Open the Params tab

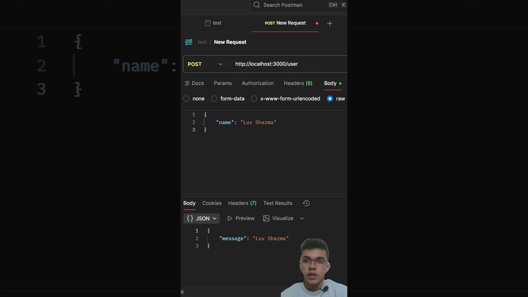(223, 83)
